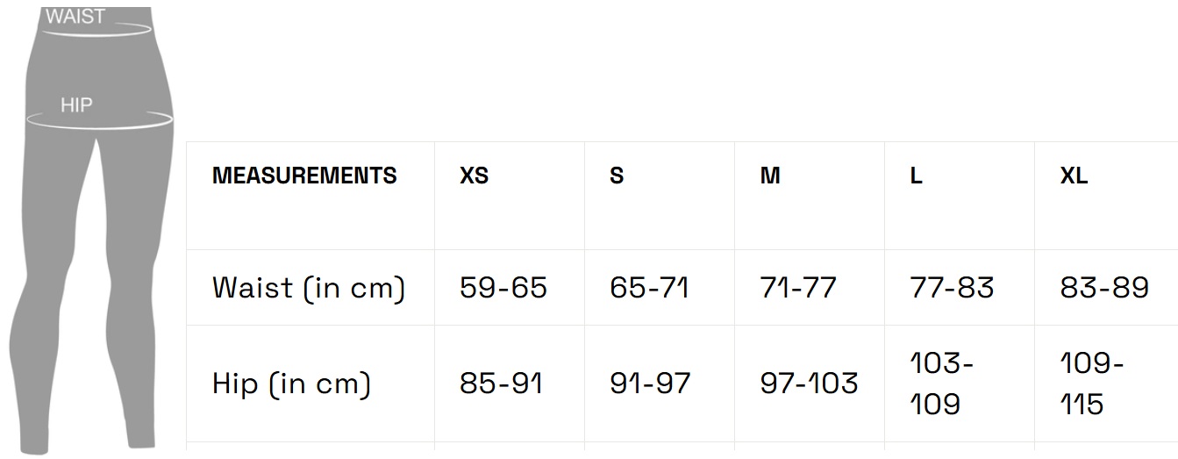Select the XL size column header
1178x459 pixels.
click(1074, 176)
